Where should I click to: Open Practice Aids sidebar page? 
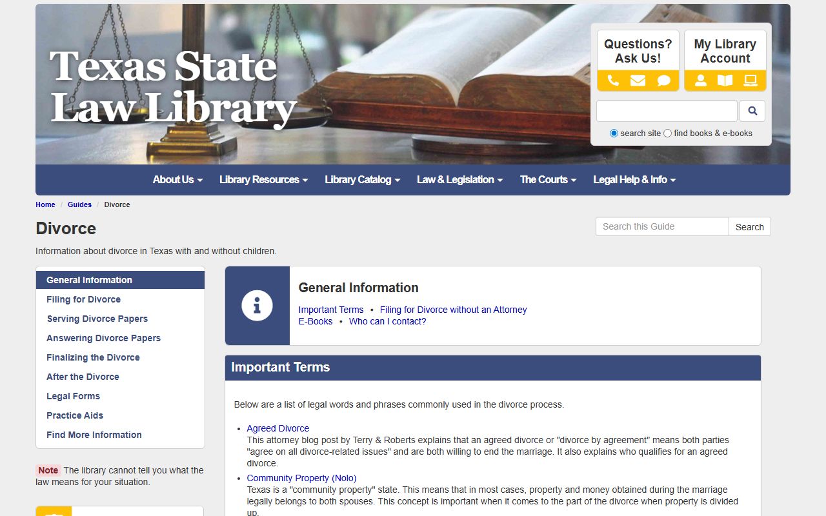coord(120,415)
